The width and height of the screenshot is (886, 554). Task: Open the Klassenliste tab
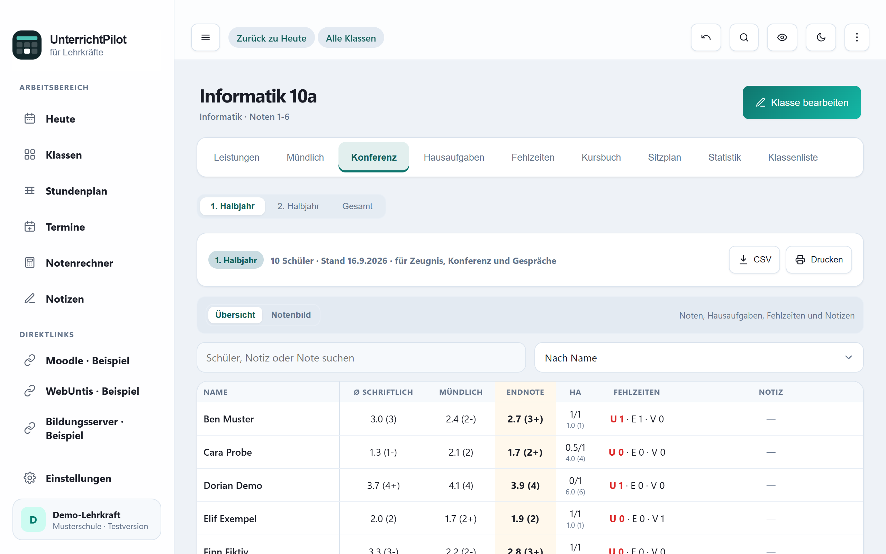pyautogui.click(x=793, y=157)
